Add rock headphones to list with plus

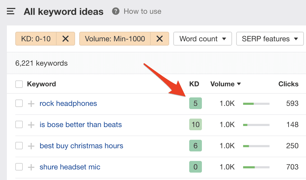[x=31, y=104]
